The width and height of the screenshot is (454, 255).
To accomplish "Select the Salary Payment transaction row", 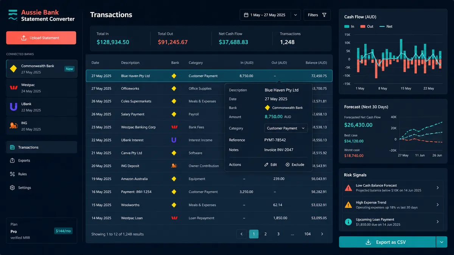I will [x=209, y=114].
